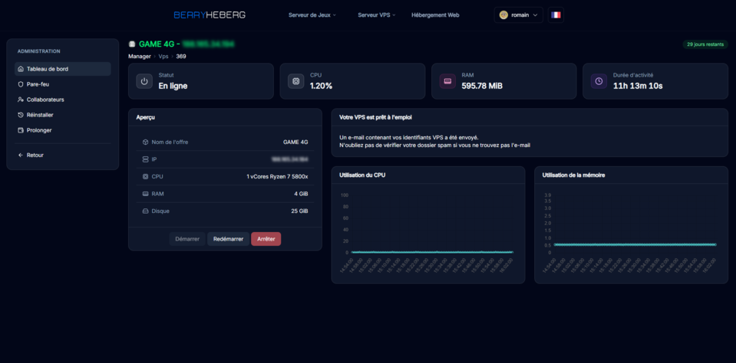Select the Réinstaller history icon
736x363 pixels.
point(20,115)
